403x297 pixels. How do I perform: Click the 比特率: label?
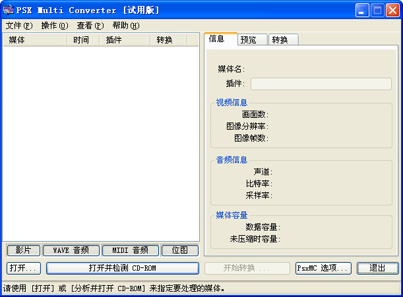[259, 184]
